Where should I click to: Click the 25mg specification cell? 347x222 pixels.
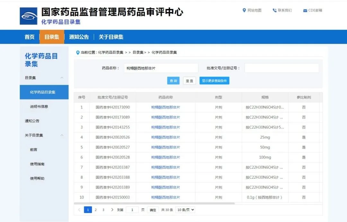265,137
